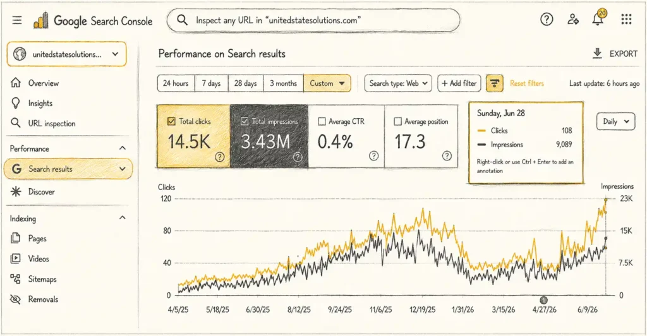Click the yellow filter rows icon
Viewport: 647px width, 336px height.
click(x=494, y=83)
